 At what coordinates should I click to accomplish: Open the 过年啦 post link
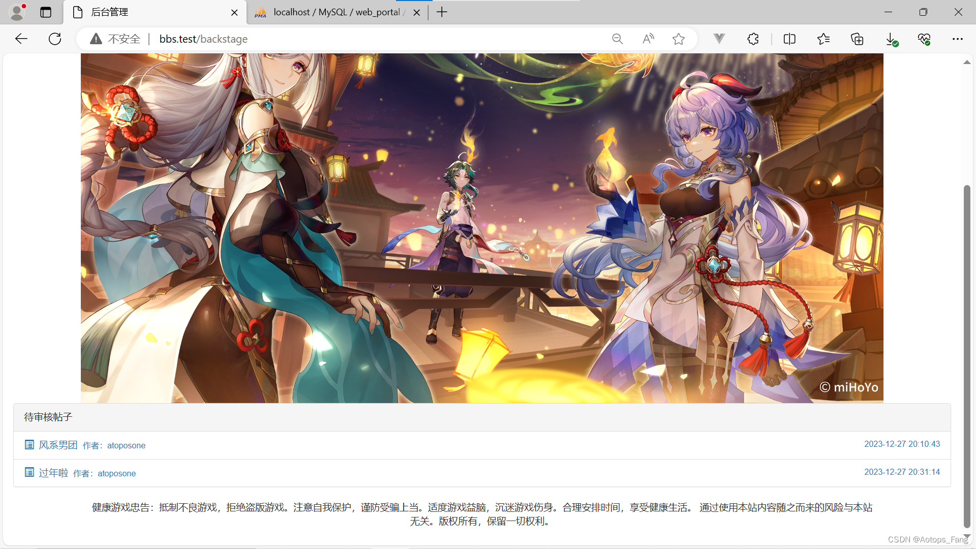point(53,473)
